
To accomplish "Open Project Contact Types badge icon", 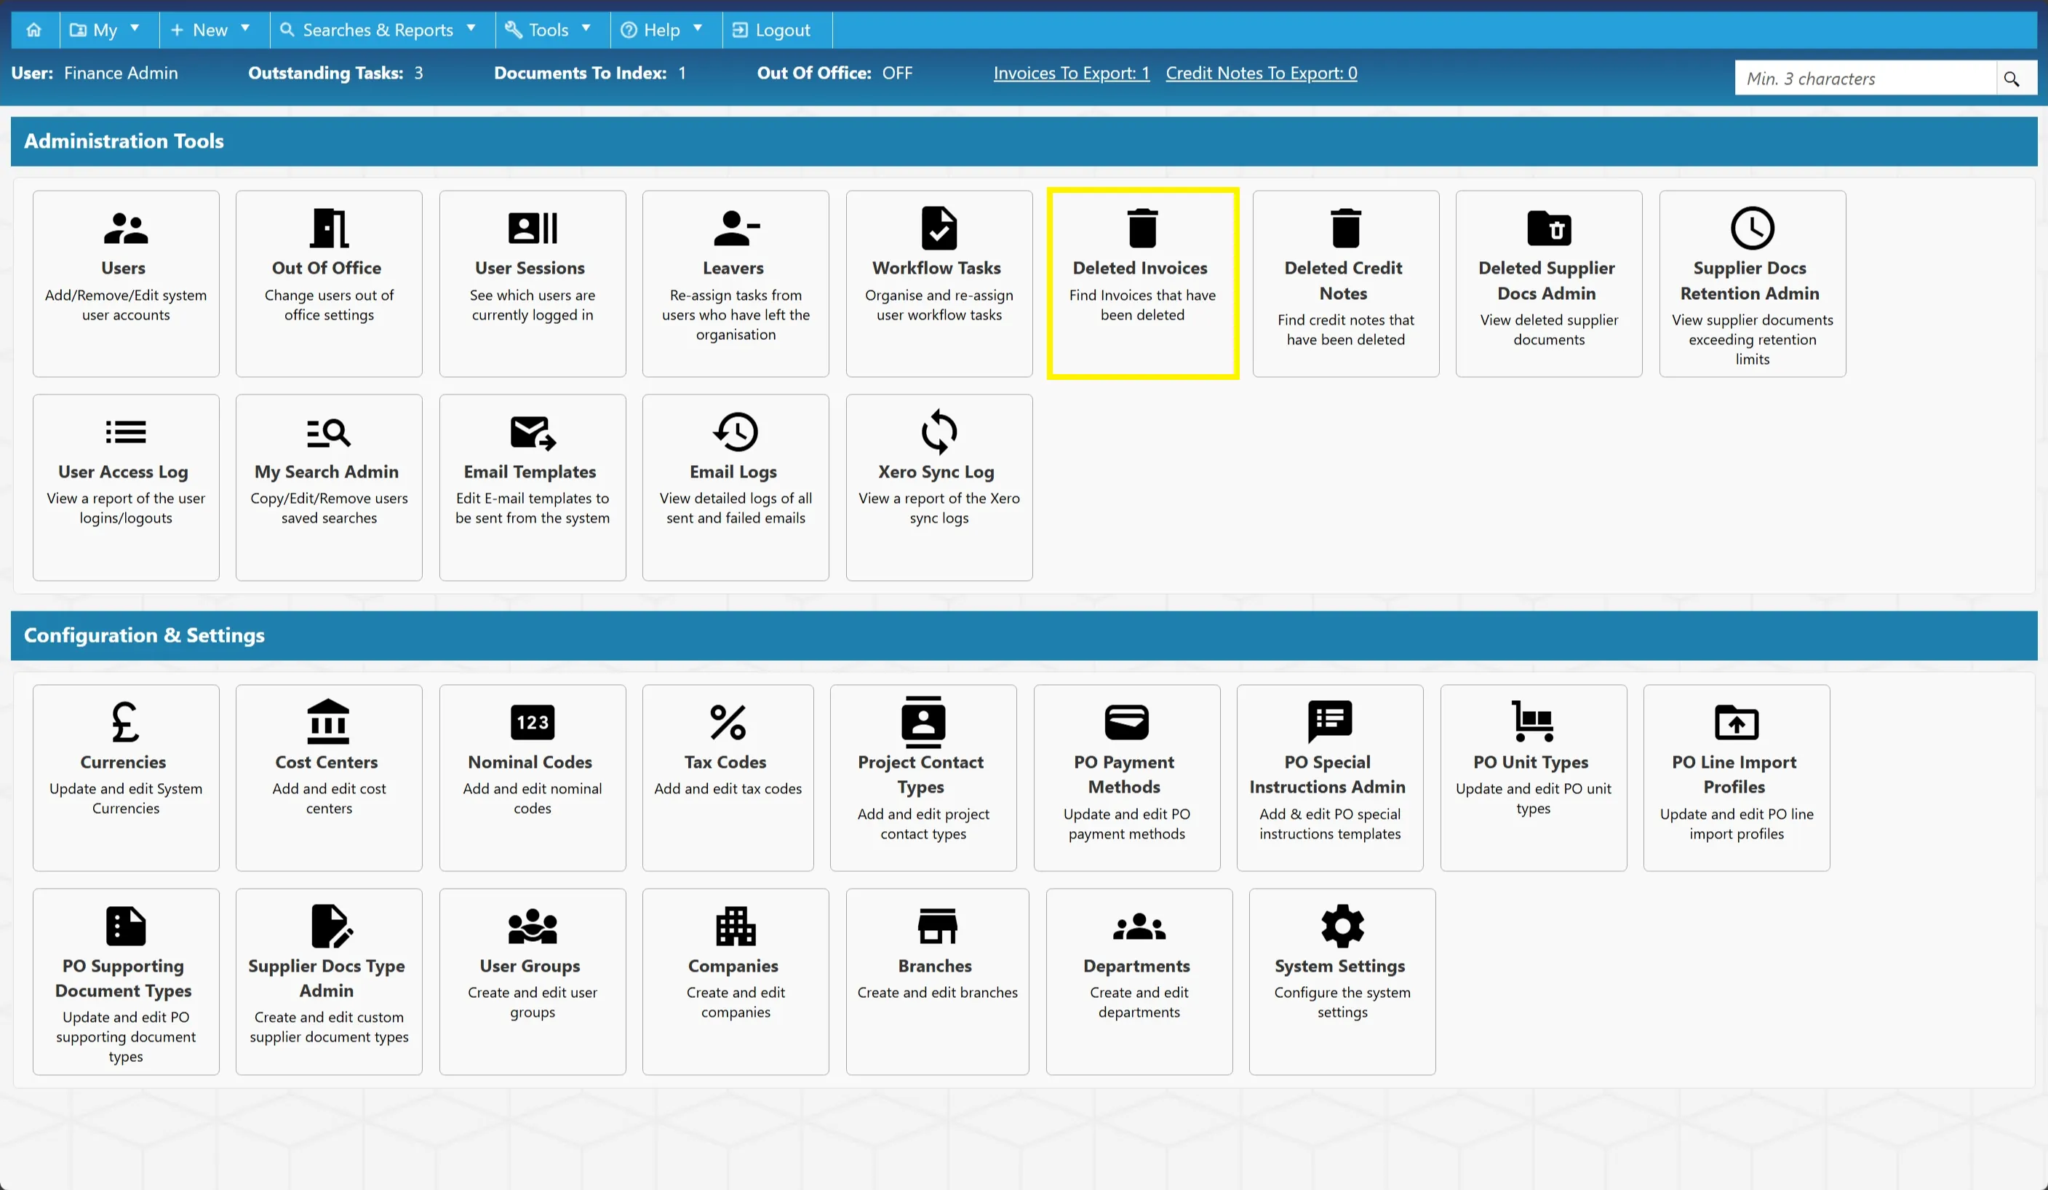I will pyautogui.click(x=923, y=722).
